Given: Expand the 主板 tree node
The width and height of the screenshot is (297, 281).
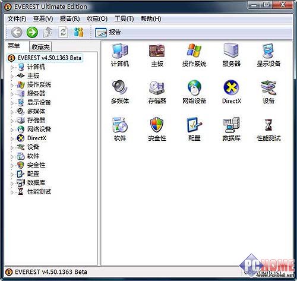Looking at the screenshot, I should click(12, 77).
